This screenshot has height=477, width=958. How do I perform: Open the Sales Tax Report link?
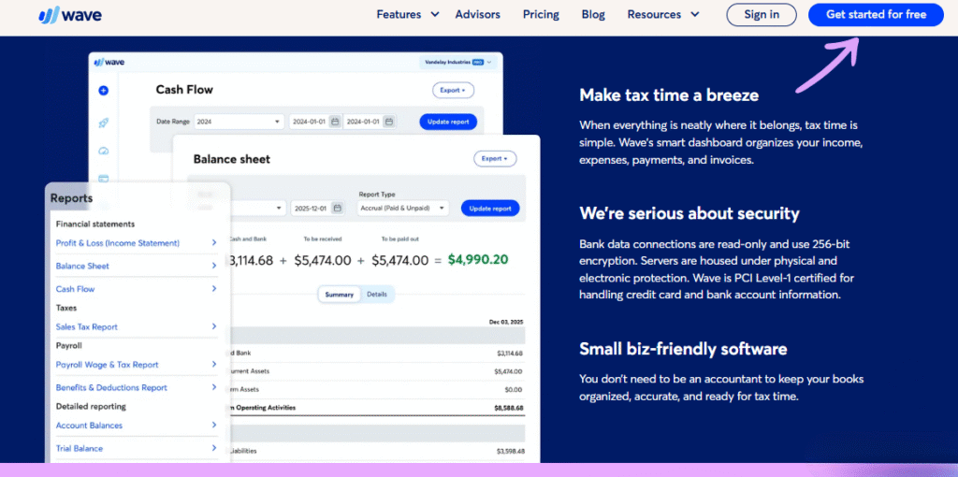[x=87, y=326]
